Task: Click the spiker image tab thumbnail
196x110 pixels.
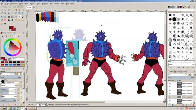Action: tap(29, 7)
